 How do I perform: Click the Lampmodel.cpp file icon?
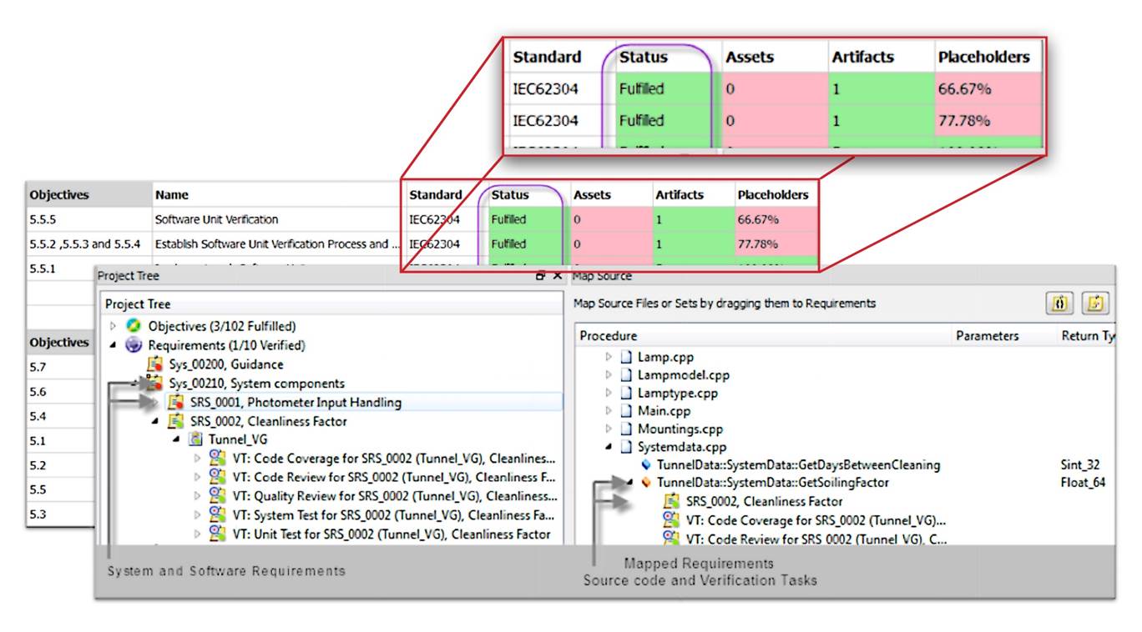point(626,375)
